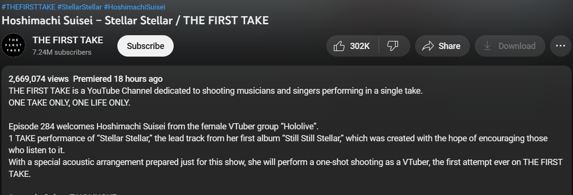Open the three-dot more actions menu
The height and width of the screenshot is (195, 573).
pyautogui.click(x=558, y=46)
